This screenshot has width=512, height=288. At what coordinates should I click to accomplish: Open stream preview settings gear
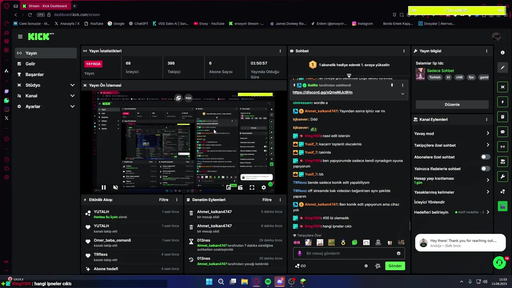264,187
